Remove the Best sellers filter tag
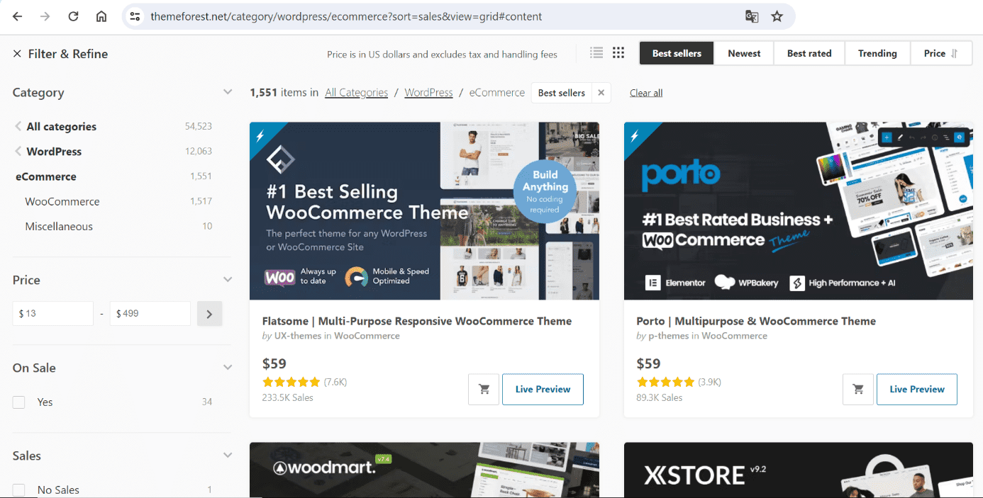Image resolution: width=983 pixels, height=498 pixels. point(601,93)
